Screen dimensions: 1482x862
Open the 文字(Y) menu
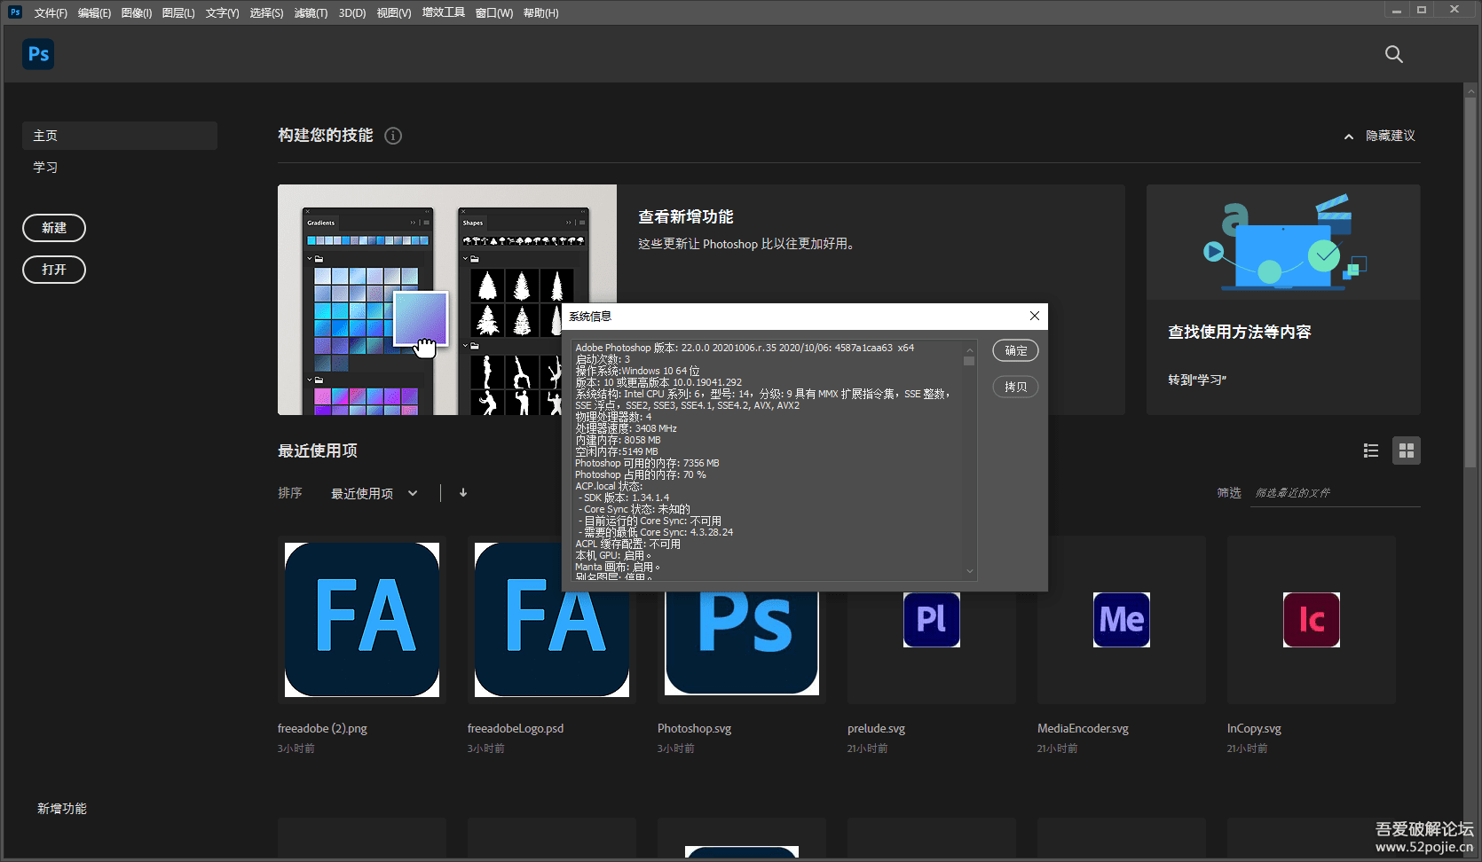pos(222,12)
